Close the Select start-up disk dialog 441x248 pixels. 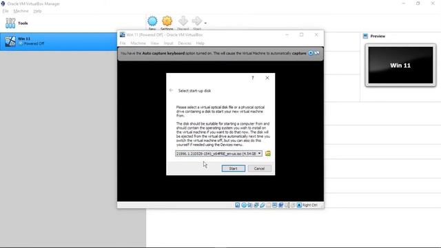click(x=267, y=78)
